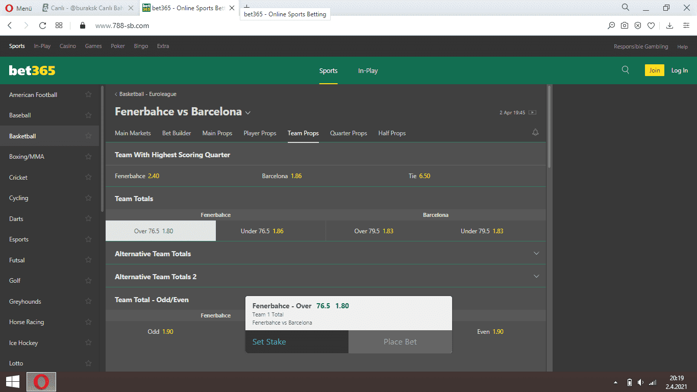697x392 pixels.
Task: Open Responsible Gambling link
Action: [x=641, y=46]
